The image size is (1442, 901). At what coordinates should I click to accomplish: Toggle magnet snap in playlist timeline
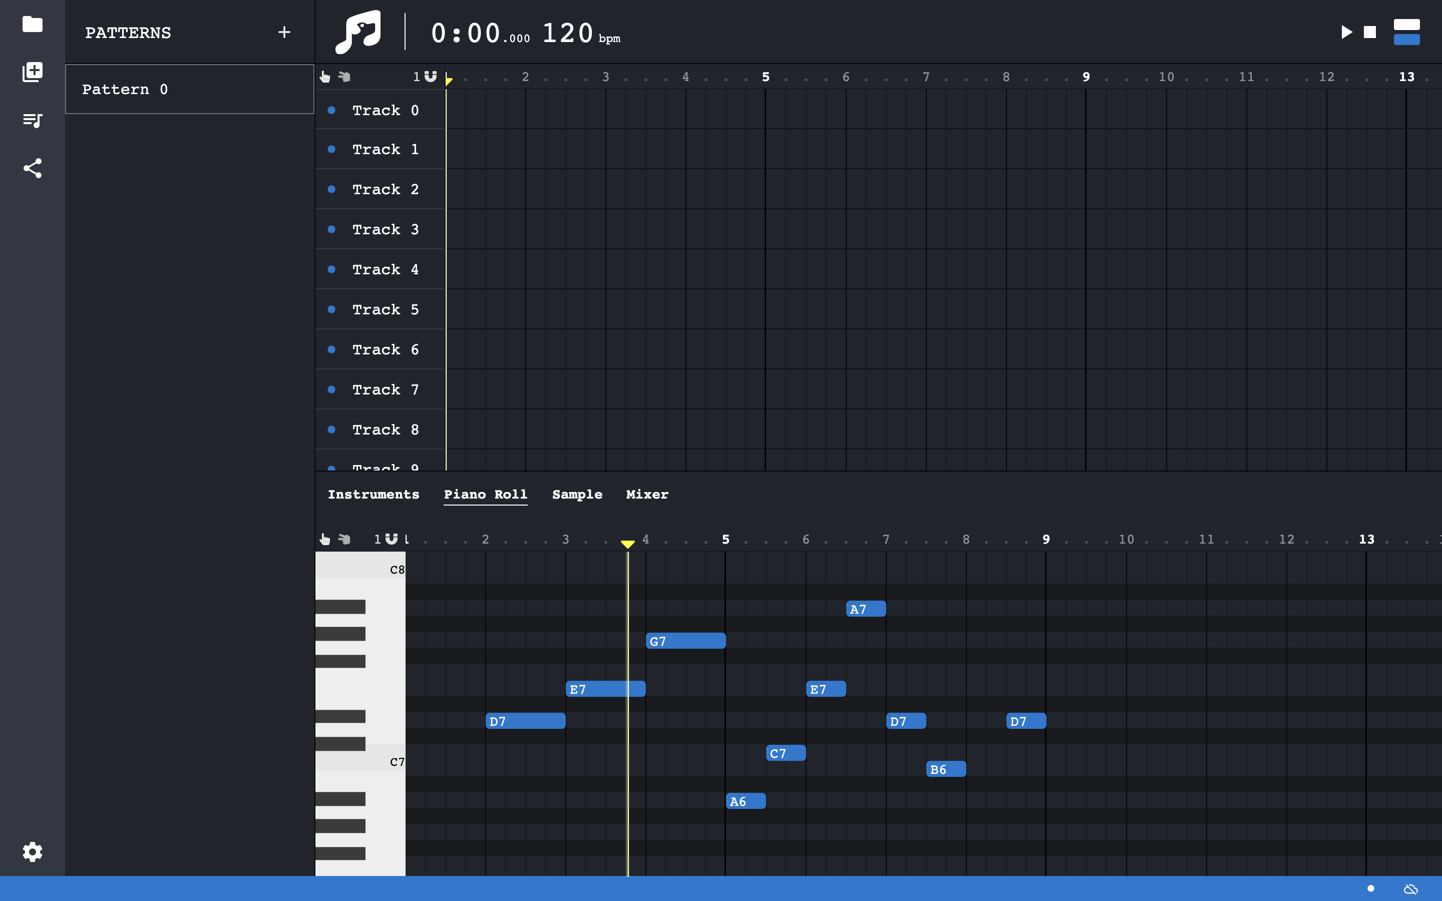click(x=431, y=76)
